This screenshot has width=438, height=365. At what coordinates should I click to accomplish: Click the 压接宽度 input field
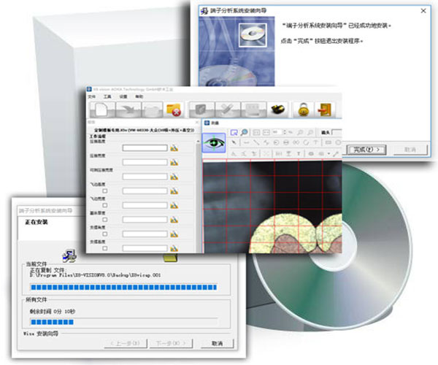click(145, 162)
